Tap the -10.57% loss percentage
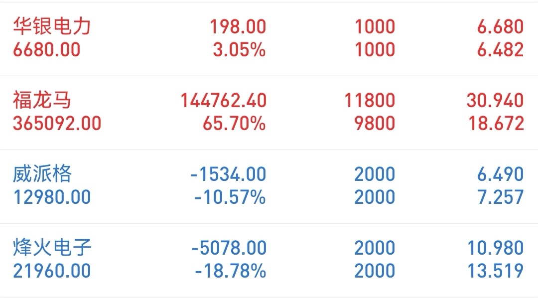Screen dimensions: 538x303 coord(230,197)
